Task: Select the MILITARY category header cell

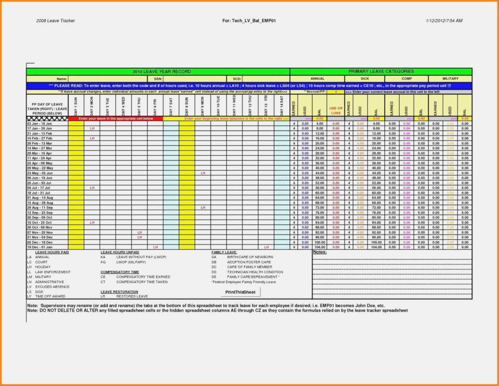Action: pos(451,78)
